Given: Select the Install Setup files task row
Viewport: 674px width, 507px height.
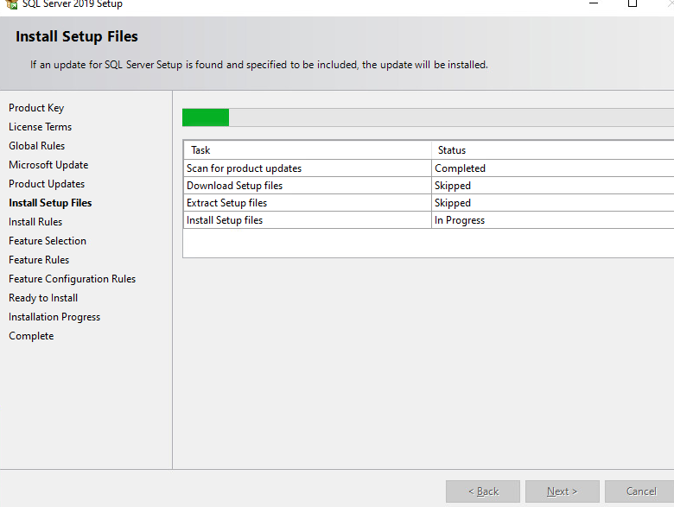Looking at the screenshot, I should click(429, 220).
